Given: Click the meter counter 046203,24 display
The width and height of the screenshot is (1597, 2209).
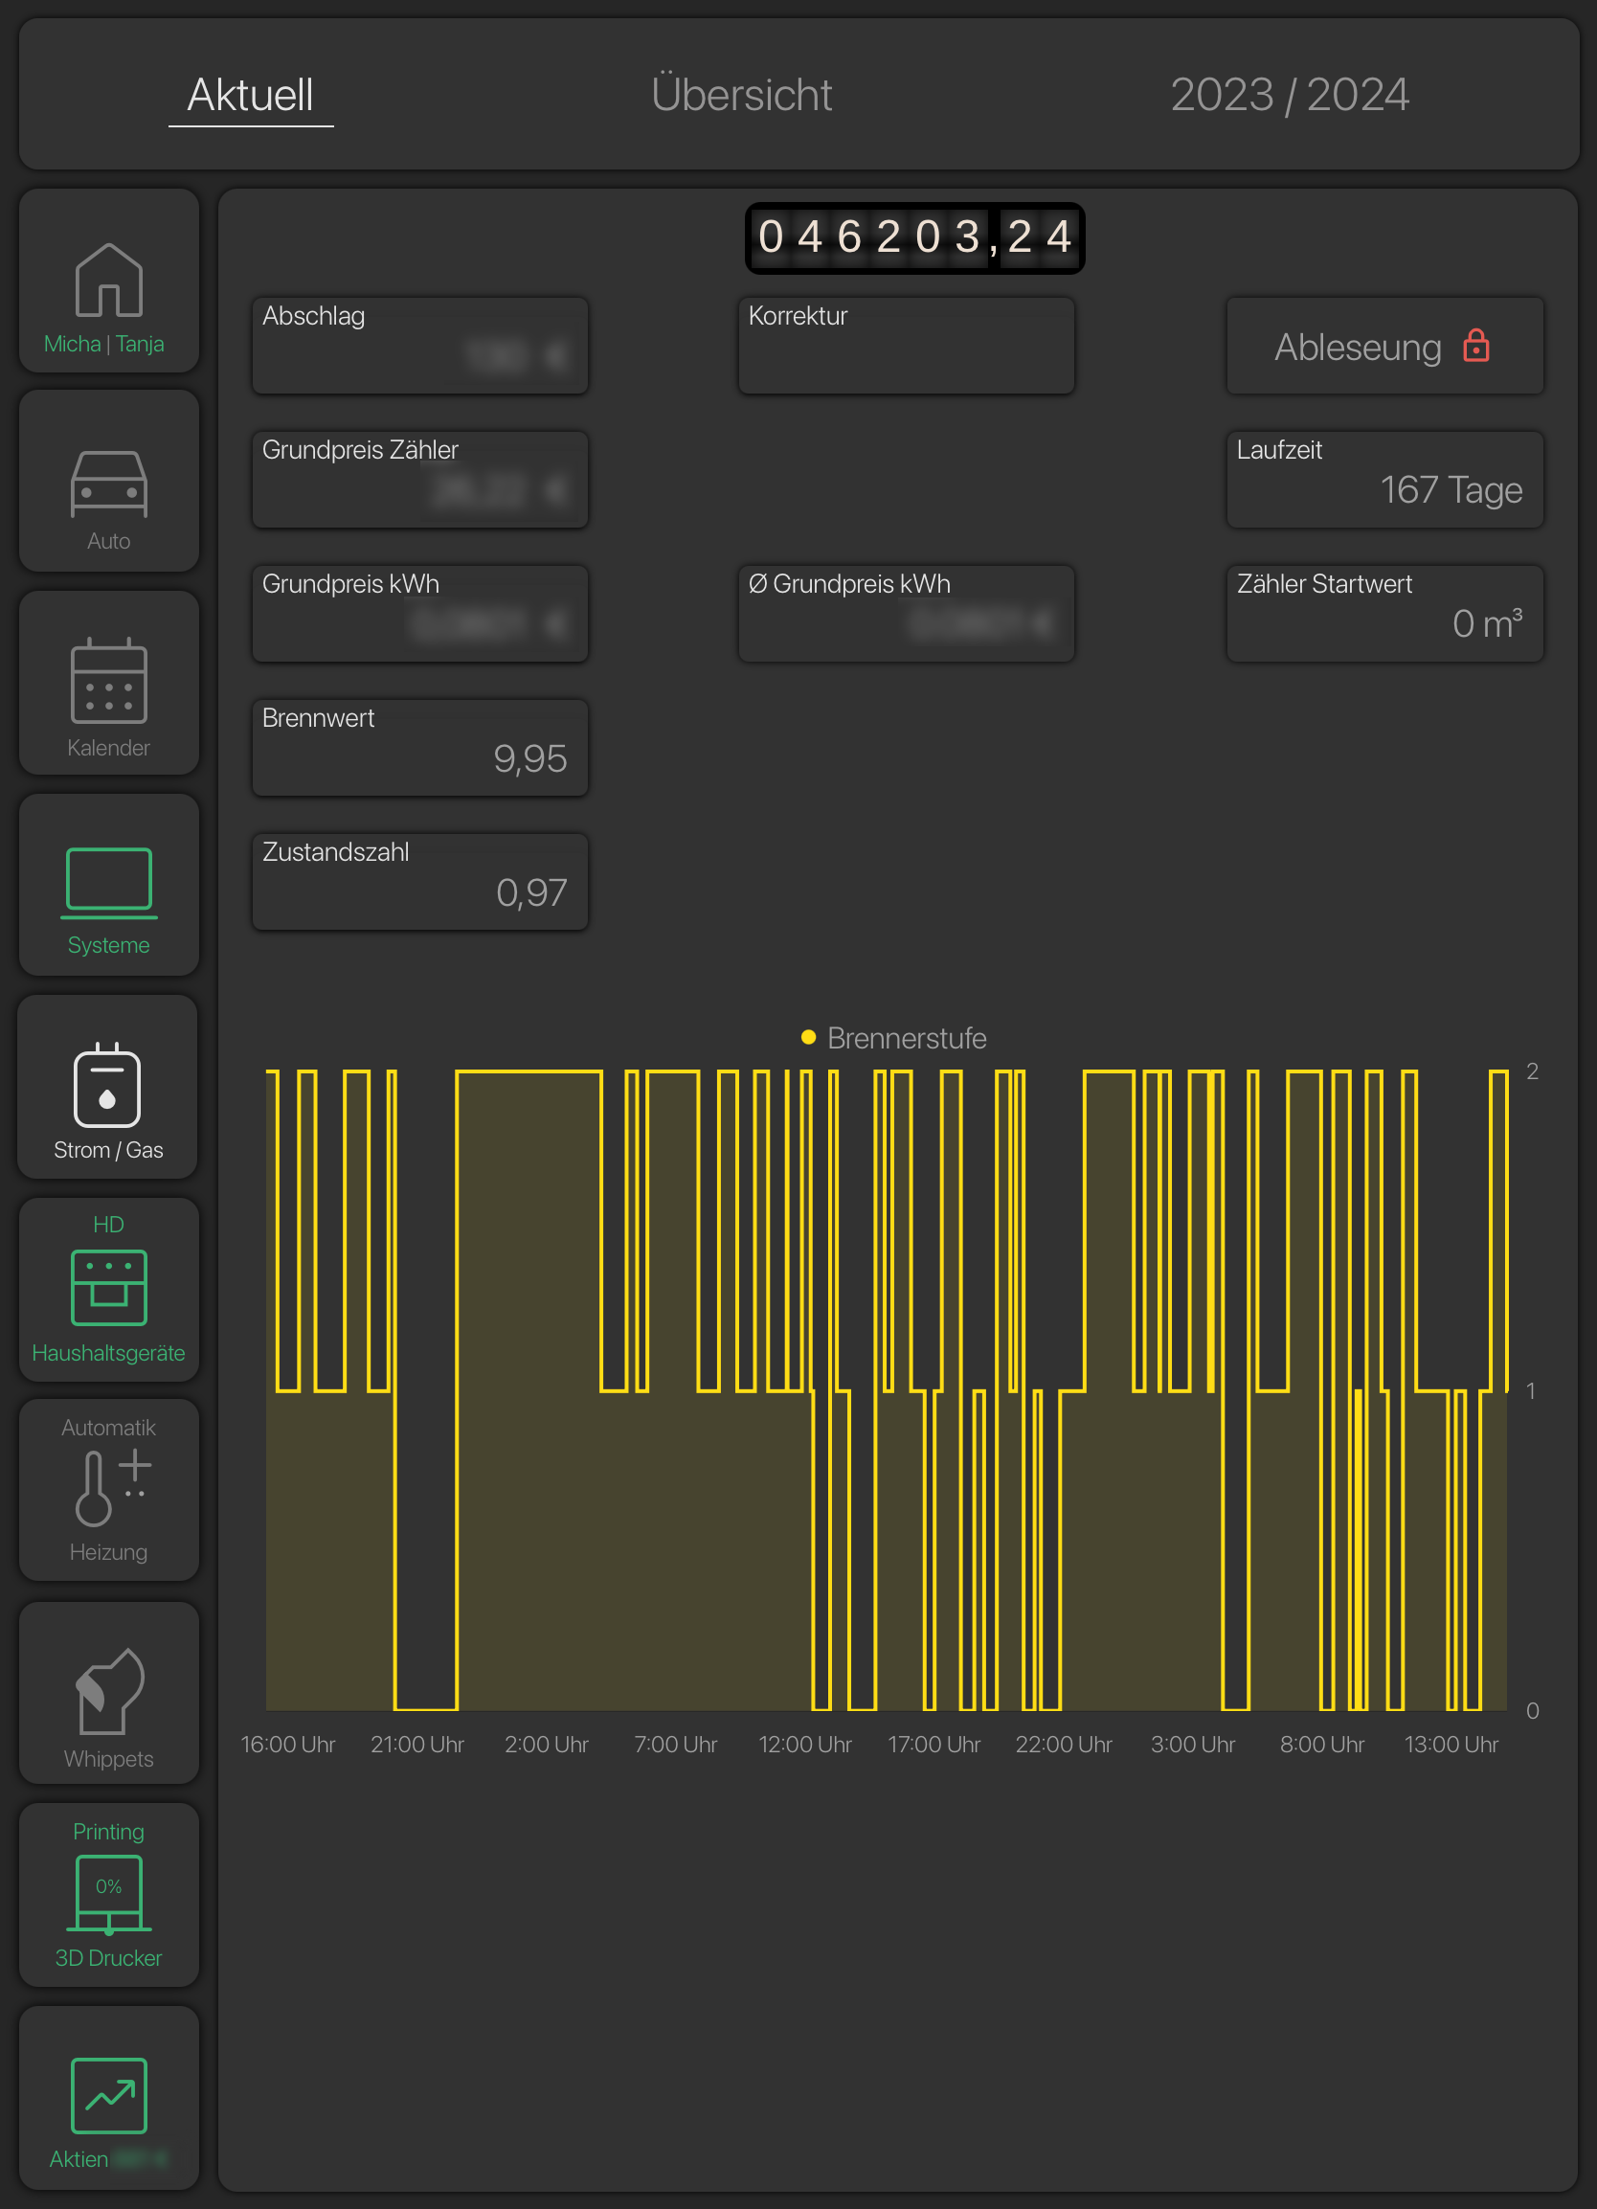Looking at the screenshot, I should coord(914,237).
